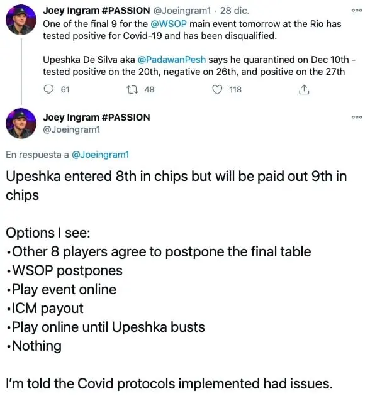Image resolution: width=370 pixels, height=396 pixels.
Task: Retweet the first Joey Ingram tweet
Action: click(x=132, y=89)
